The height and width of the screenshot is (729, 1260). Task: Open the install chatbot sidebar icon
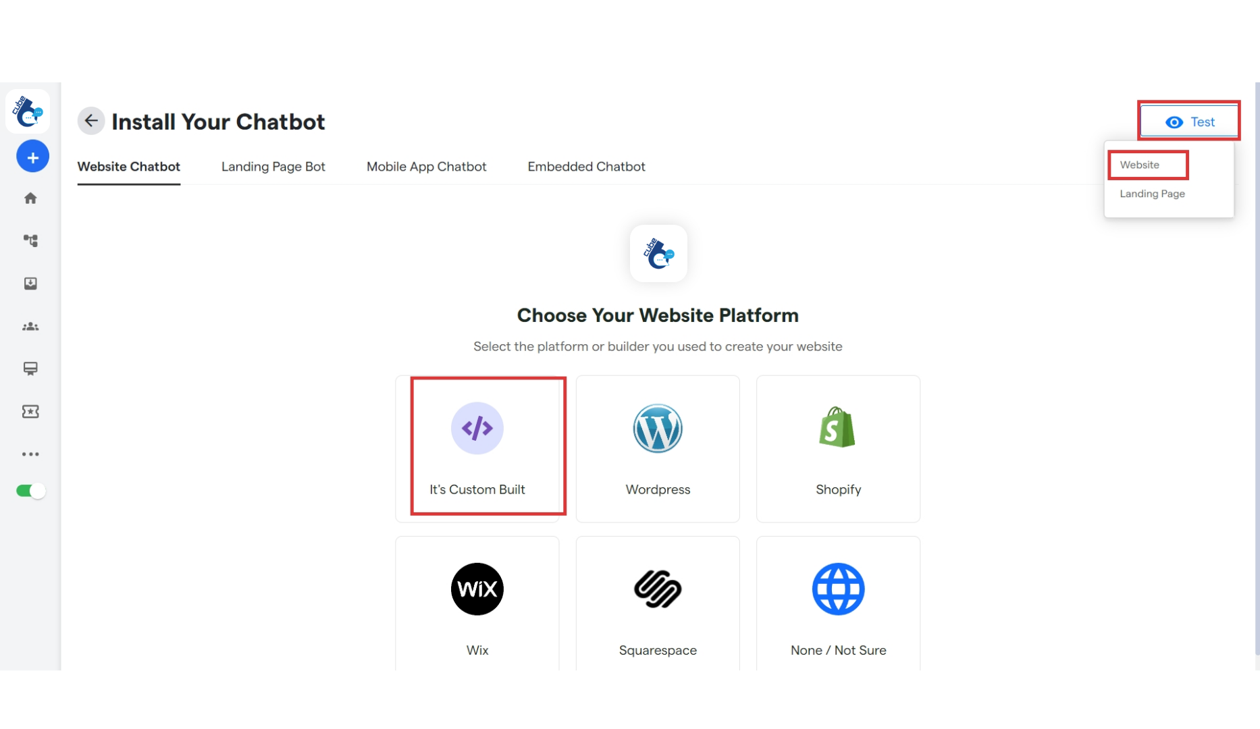(30, 283)
